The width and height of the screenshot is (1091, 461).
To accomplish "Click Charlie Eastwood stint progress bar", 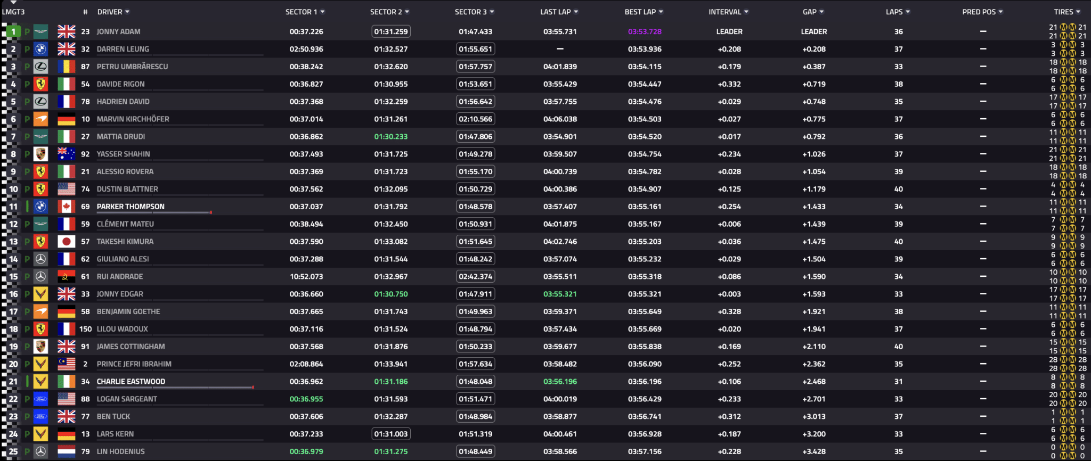I will click(175, 388).
